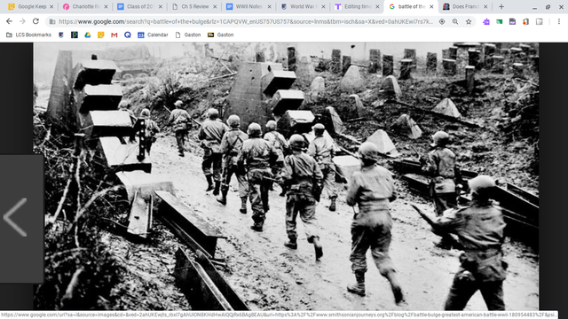Image resolution: width=568 pixels, height=319 pixels.
Task: Go forward to the next page
Action: point(22,21)
